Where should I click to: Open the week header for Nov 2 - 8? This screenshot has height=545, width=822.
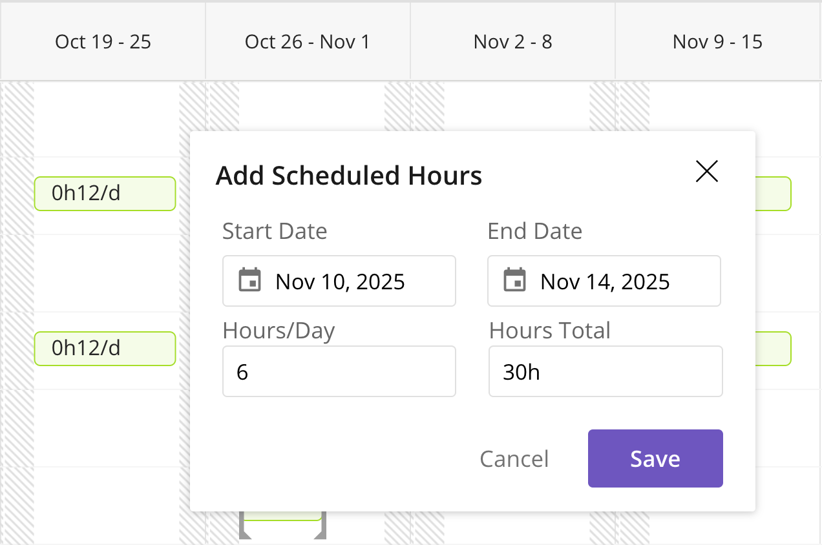512,41
